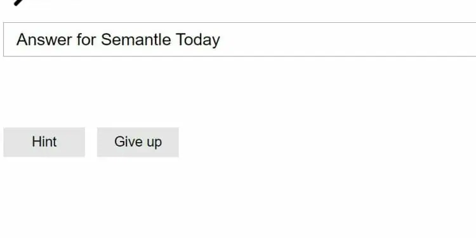Click the empty space between input and buttons
Image resolution: width=476 pixels, height=238 pixels.
[238, 92]
